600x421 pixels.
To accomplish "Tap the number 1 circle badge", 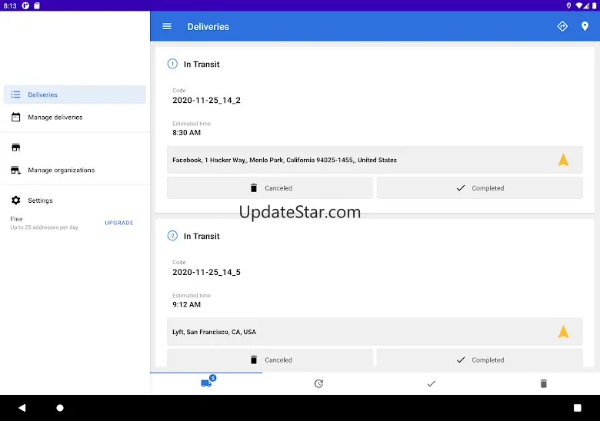I will point(172,64).
